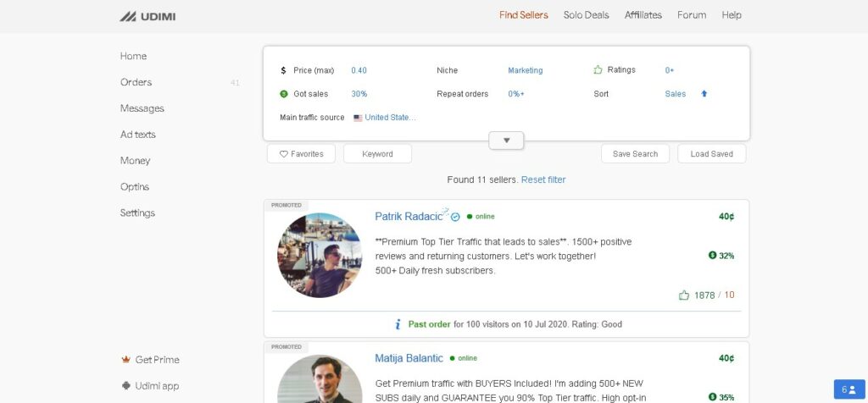Open Optins in sidebar
The width and height of the screenshot is (868, 403).
[135, 186]
